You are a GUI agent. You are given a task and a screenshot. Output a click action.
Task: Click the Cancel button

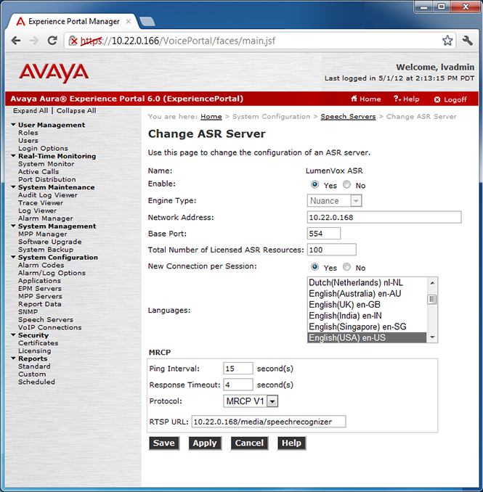coord(249,443)
